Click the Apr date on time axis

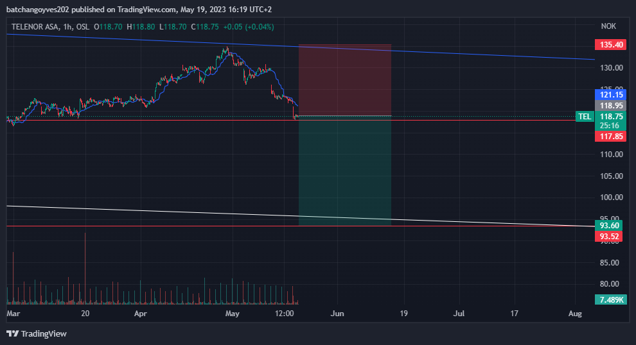[140, 314]
